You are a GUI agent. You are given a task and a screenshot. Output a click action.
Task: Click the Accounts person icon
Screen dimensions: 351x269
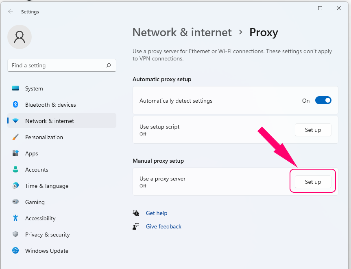[15, 170]
